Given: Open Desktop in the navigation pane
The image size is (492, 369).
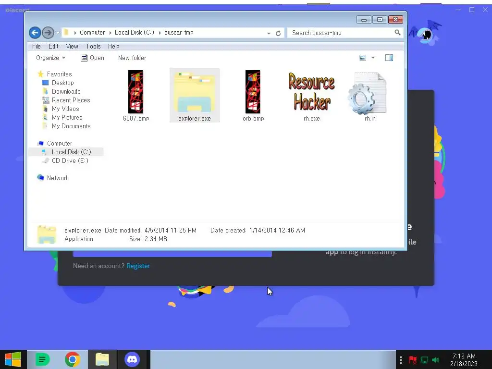Looking at the screenshot, I should tap(62, 83).
